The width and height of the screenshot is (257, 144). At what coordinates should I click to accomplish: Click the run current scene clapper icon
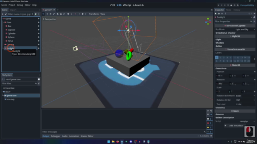(x=231, y=5)
